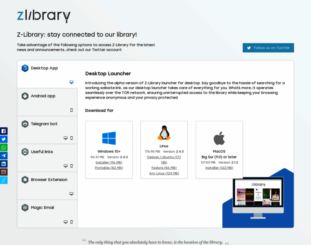Download Fedora (86 MB) package

tap(164, 168)
